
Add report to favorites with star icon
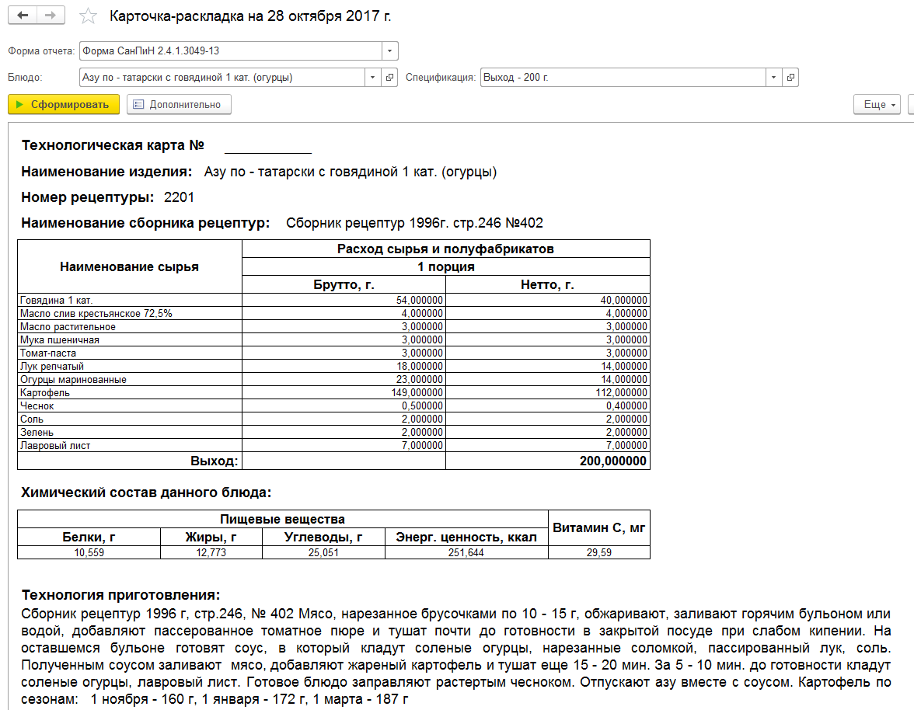[88, 16]
